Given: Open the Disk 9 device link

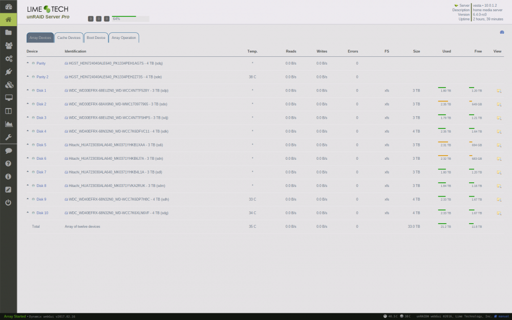Looking at the screenshot, I should (x=41, y=199).
